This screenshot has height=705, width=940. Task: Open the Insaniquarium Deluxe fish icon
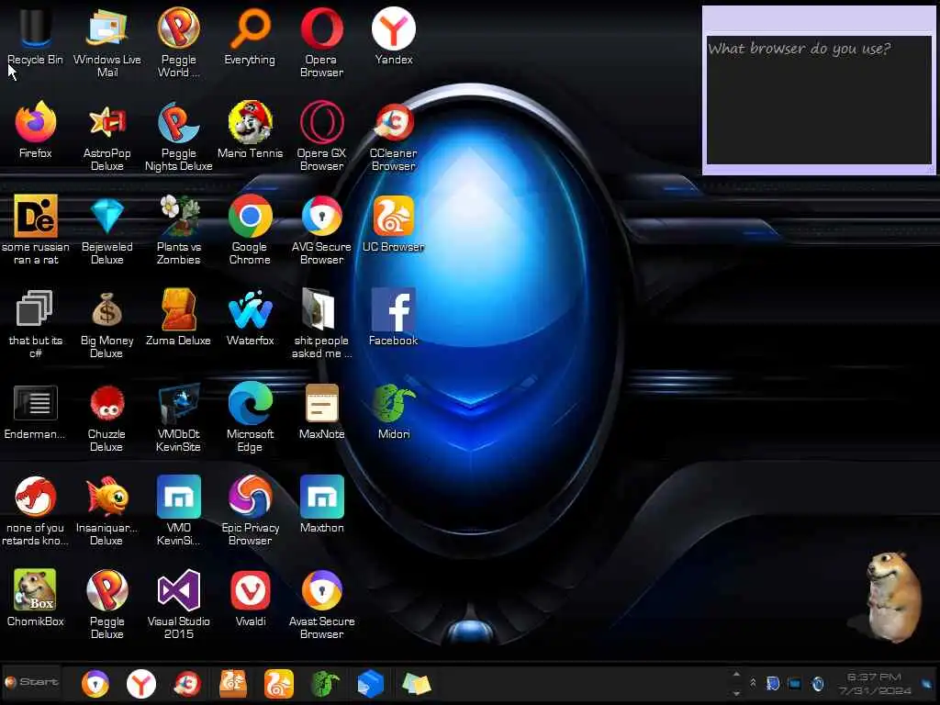(x=106, y=510)
